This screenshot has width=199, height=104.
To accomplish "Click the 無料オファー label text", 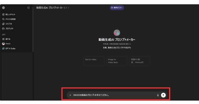I will (x=118, y=8).
